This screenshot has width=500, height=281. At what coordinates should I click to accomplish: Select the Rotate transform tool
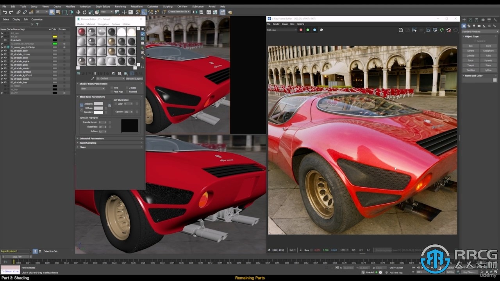coord(84,12)
